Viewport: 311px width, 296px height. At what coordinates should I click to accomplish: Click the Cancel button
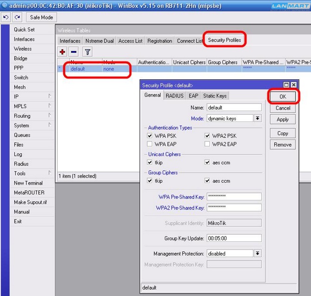pyautogui.click(x=283, y=108)
